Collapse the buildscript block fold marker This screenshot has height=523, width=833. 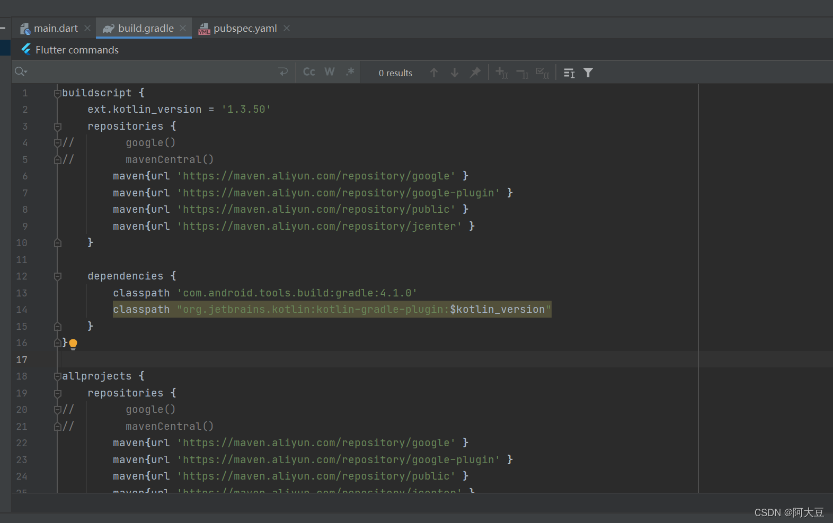click(x=57, y=94)
